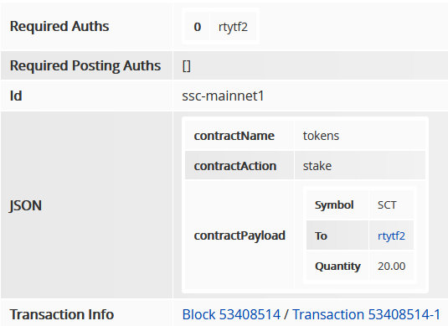
Task: Select the empty brackets in Required Posting Auths
Action: [x=186, y=66]
